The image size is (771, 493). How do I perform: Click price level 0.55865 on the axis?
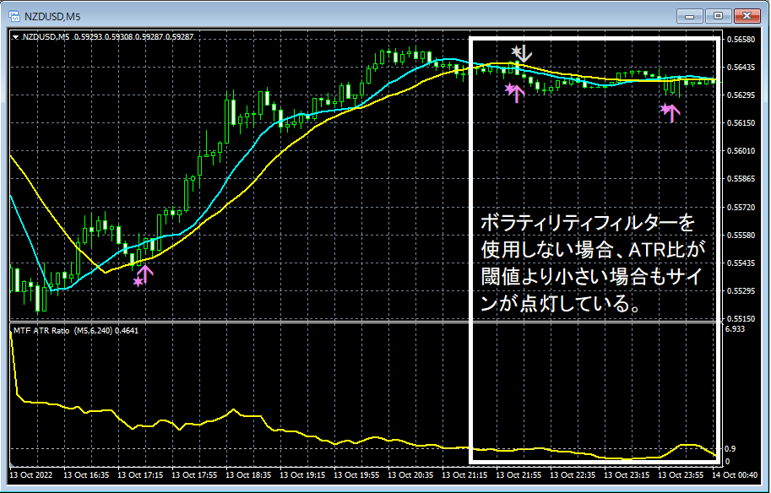pos(741,179)
